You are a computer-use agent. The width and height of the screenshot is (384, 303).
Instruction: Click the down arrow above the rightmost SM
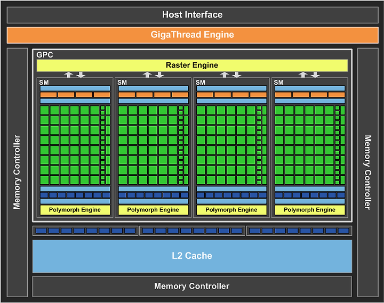315,75
